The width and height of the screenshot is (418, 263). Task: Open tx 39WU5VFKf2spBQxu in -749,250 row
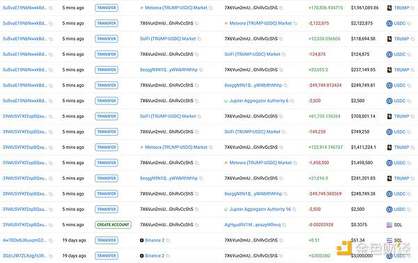click(x=24, y=131)
